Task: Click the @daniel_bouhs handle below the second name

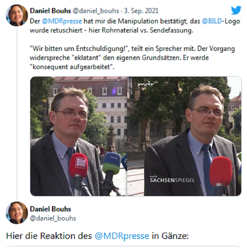Action: point(53,218)
